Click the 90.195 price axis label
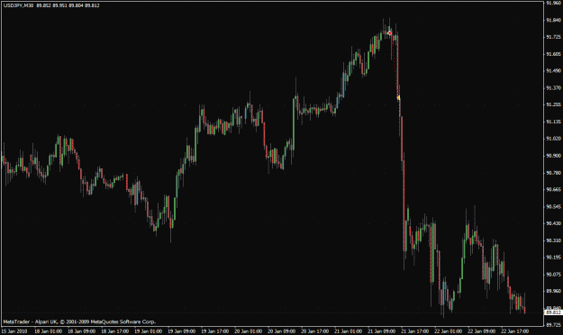This screenshot has width=563, height=335. tap(553, 257)
